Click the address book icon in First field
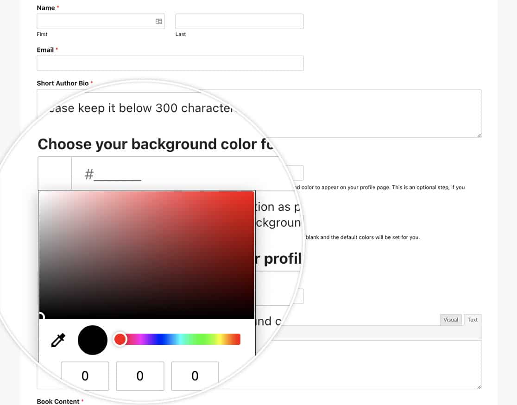Screen dimensions: 517x405 coord(158,21)
